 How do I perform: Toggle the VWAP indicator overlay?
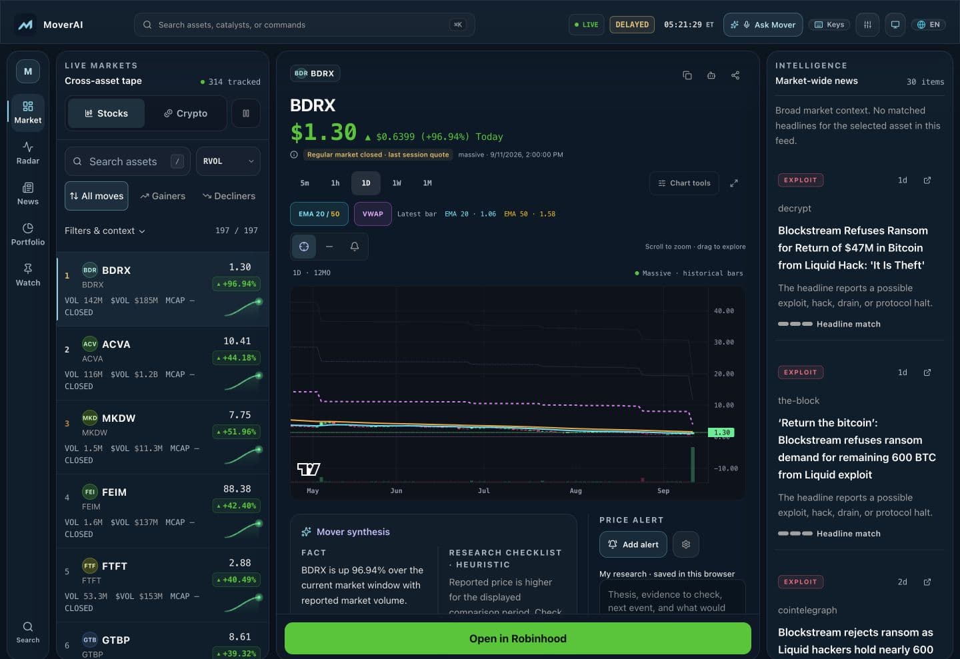pyautogui.click(x=373, y=214)
